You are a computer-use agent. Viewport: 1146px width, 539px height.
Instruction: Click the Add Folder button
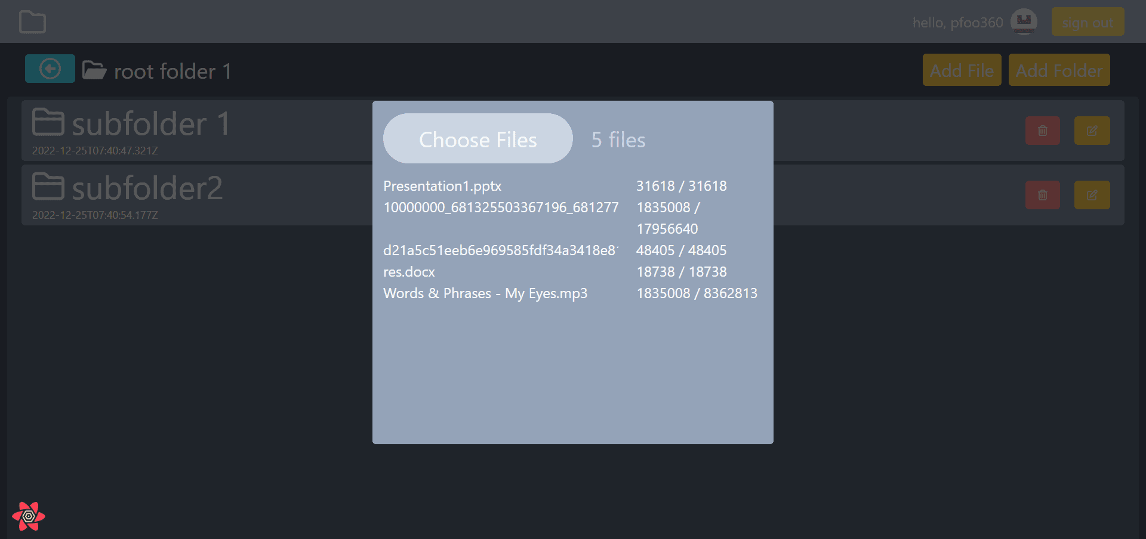[x=1059, y=70]
